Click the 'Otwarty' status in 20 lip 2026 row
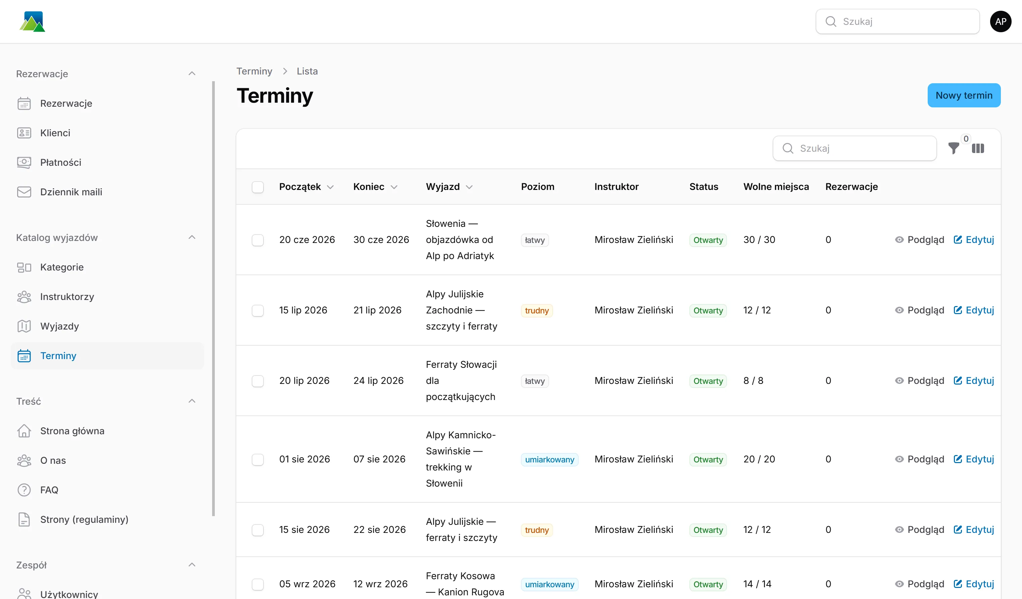 click(708, 381)
